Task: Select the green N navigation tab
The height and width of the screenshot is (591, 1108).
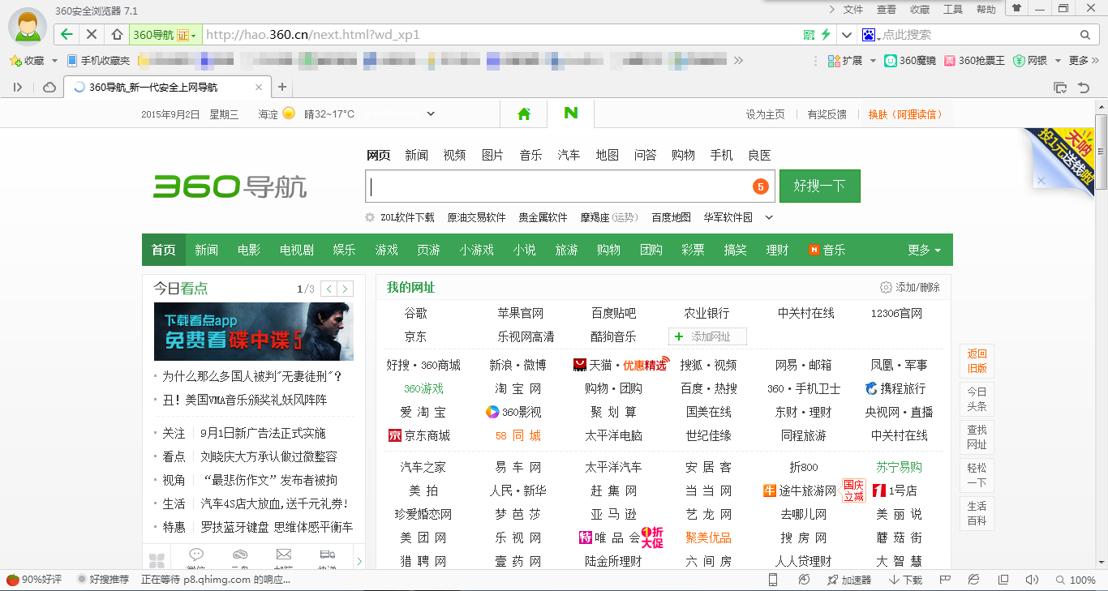Action: [571, 113]
